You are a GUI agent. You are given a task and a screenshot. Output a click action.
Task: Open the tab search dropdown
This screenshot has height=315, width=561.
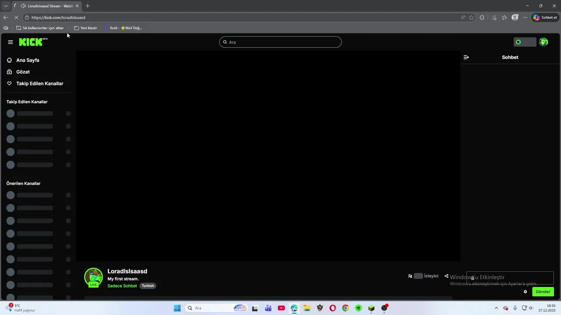click(6, 6)
